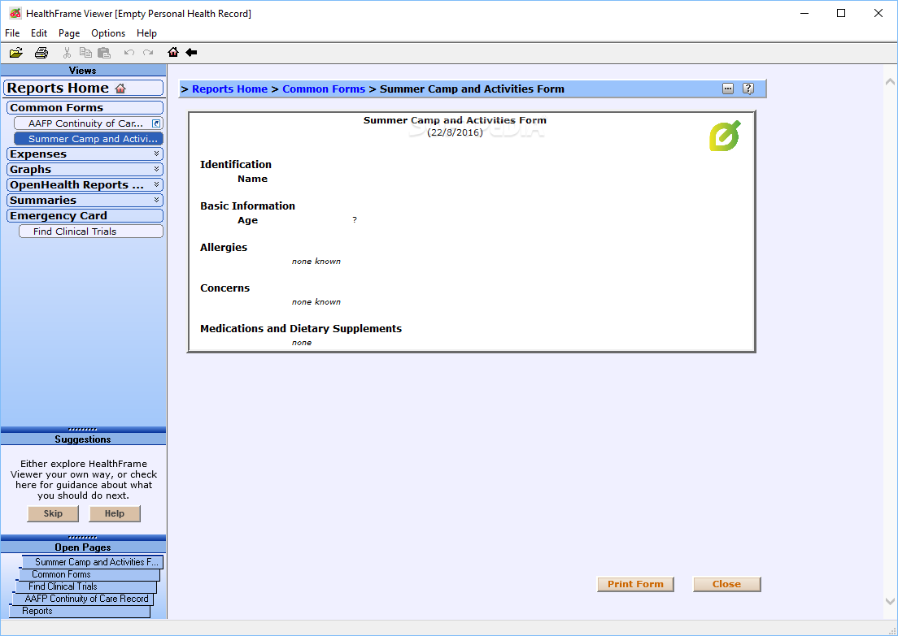Open the Help menu
This screenshot has width=898, height=636.
tap(146, 33)
